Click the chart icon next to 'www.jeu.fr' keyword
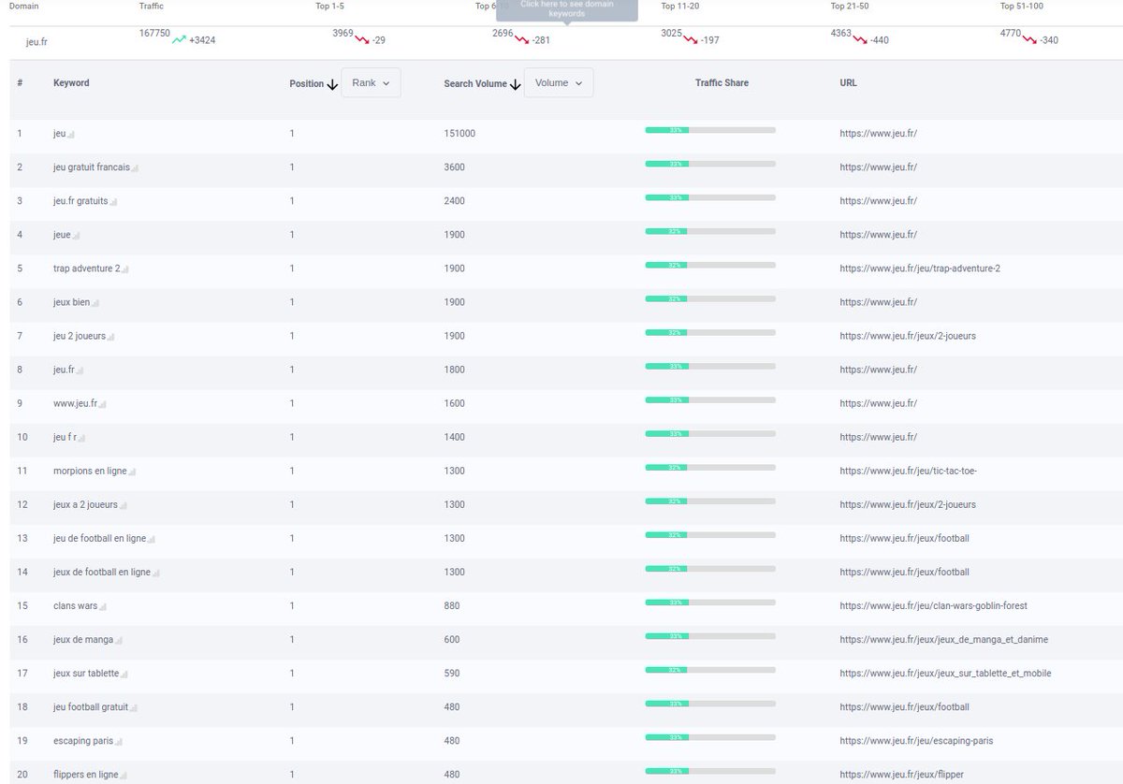 [104, 405]
